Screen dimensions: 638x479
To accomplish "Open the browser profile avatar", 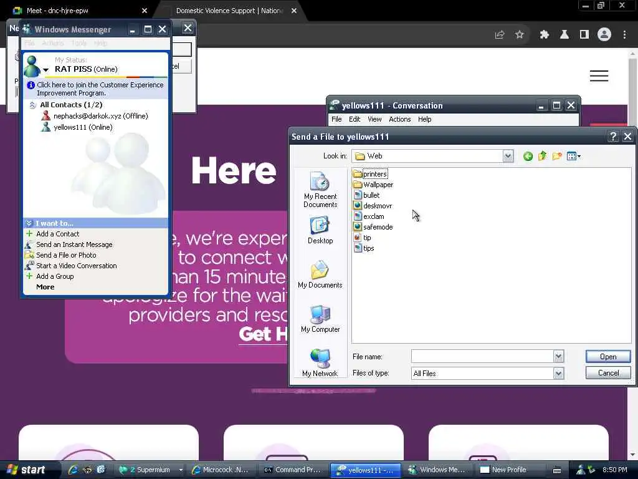I will pyautogui.click(x=604, y=35).
